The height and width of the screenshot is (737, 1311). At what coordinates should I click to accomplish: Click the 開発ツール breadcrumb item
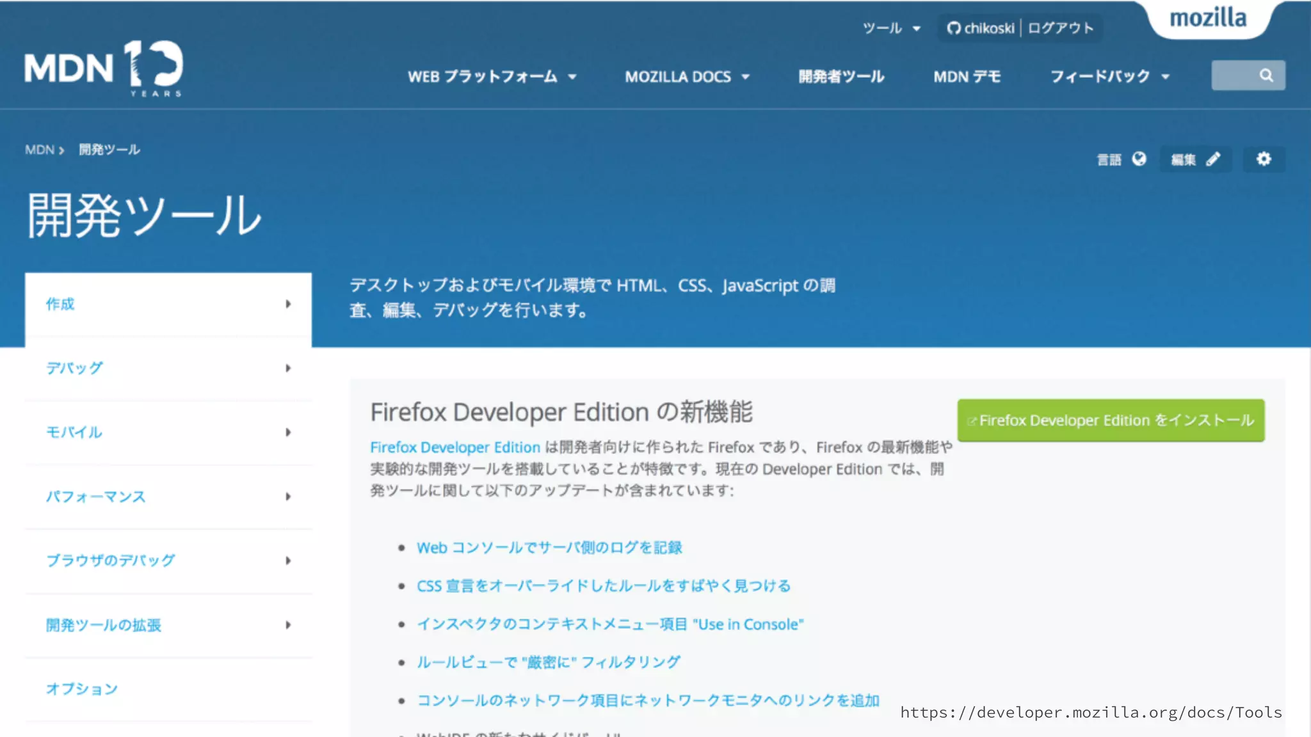pyautogui.click(x=109, y=150)
